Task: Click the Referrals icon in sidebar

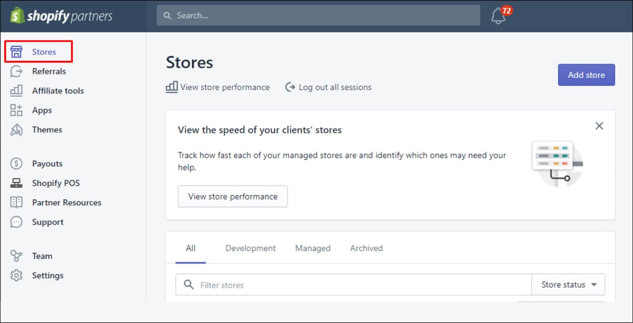Action: [16, 71]
